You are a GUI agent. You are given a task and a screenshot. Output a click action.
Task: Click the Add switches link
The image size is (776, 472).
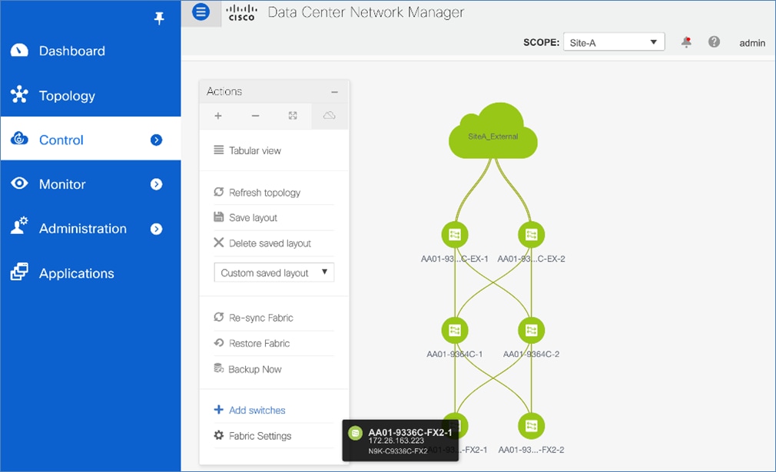pos(257,410)
